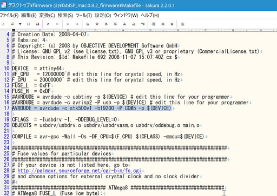
Task: Click the 'F_CPU = 20000000' line
Action: 96,80
